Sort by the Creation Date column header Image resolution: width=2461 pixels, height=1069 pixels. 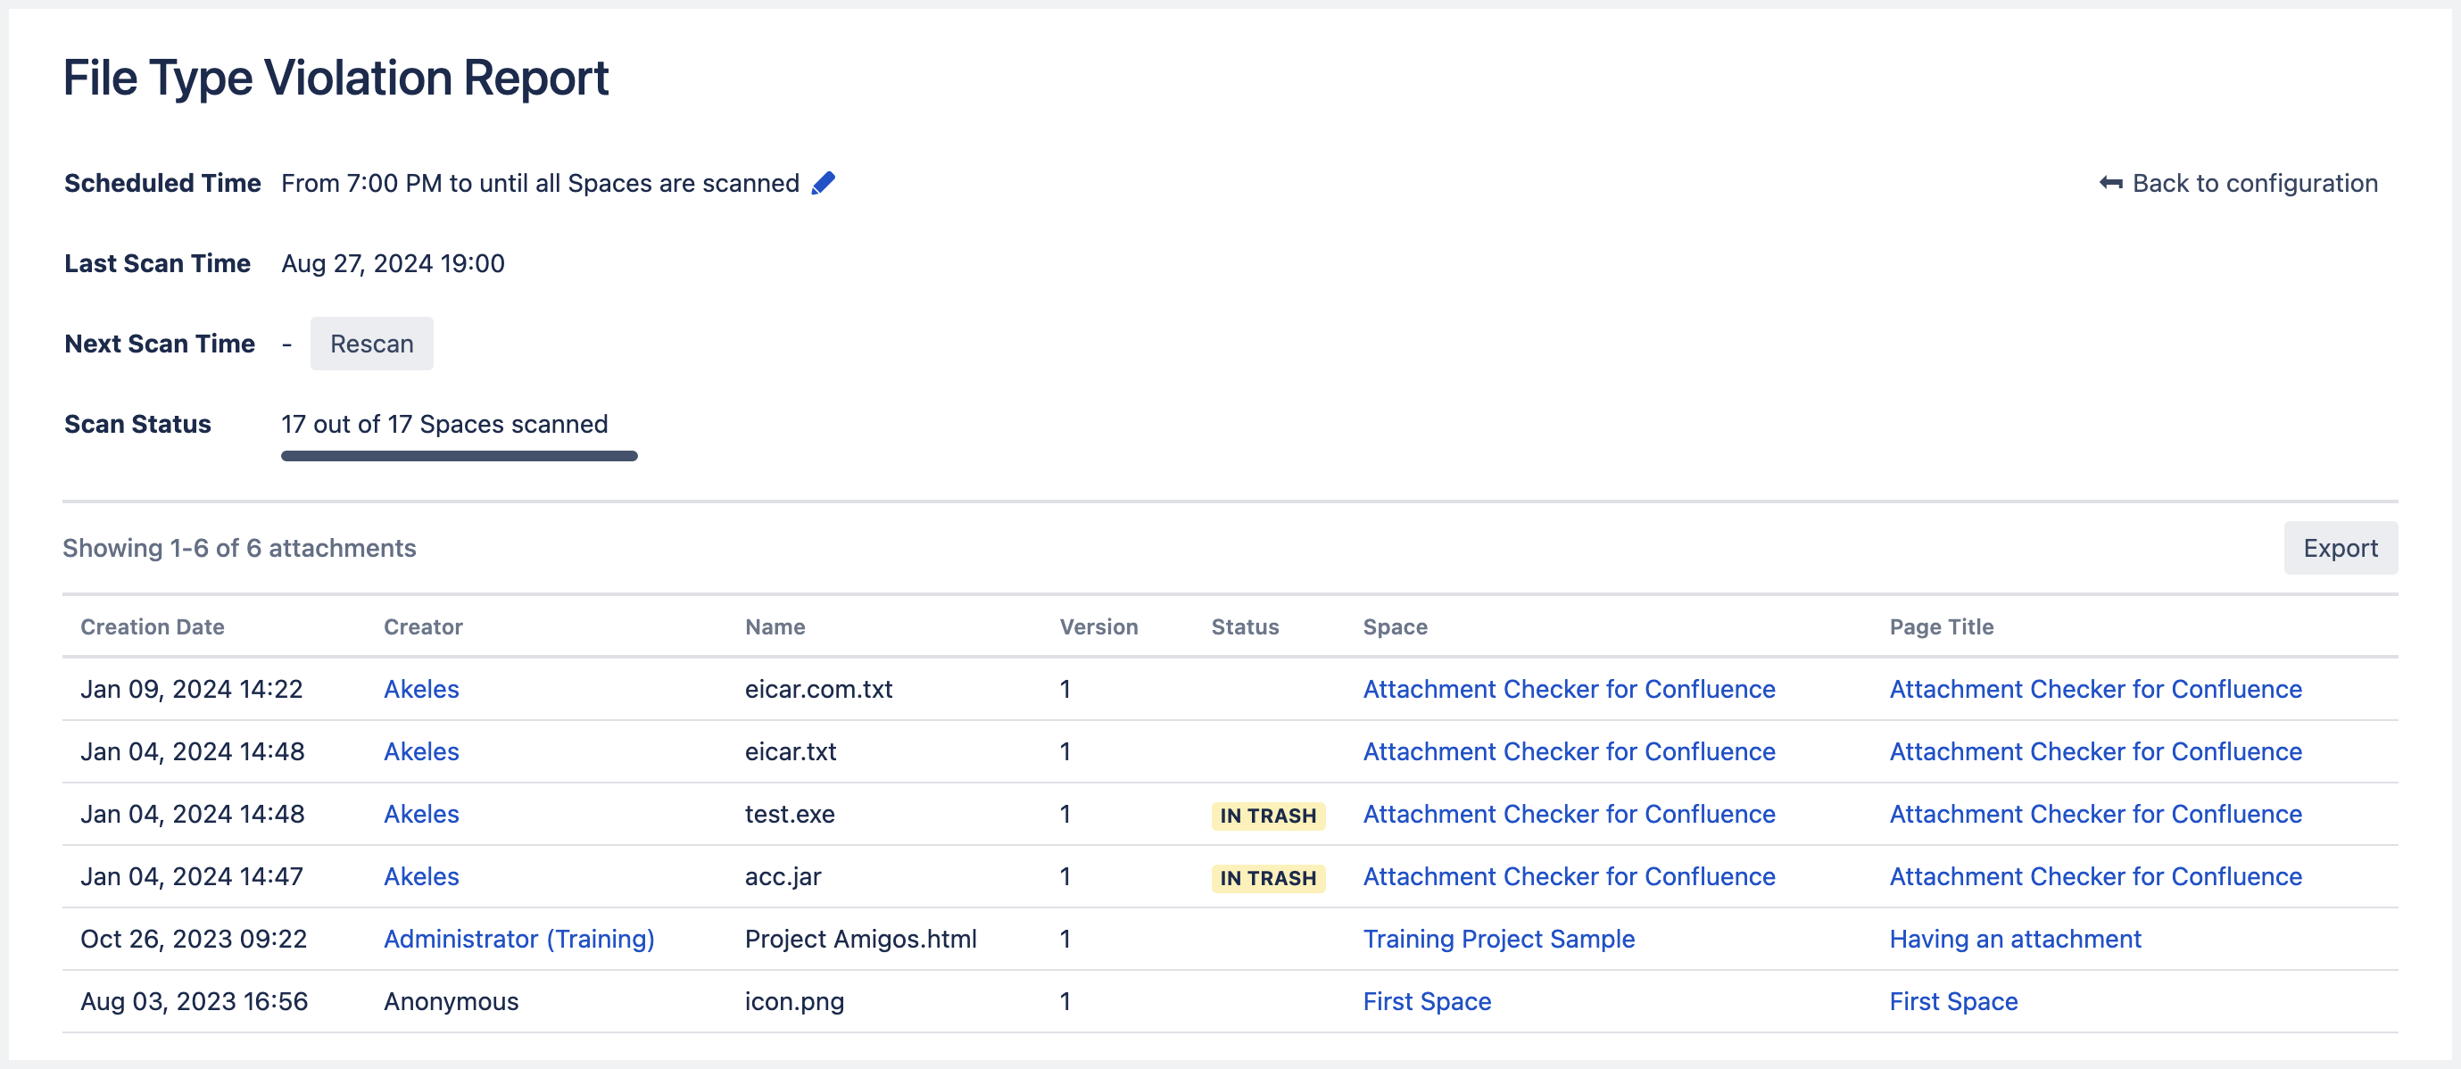[152, 626]
